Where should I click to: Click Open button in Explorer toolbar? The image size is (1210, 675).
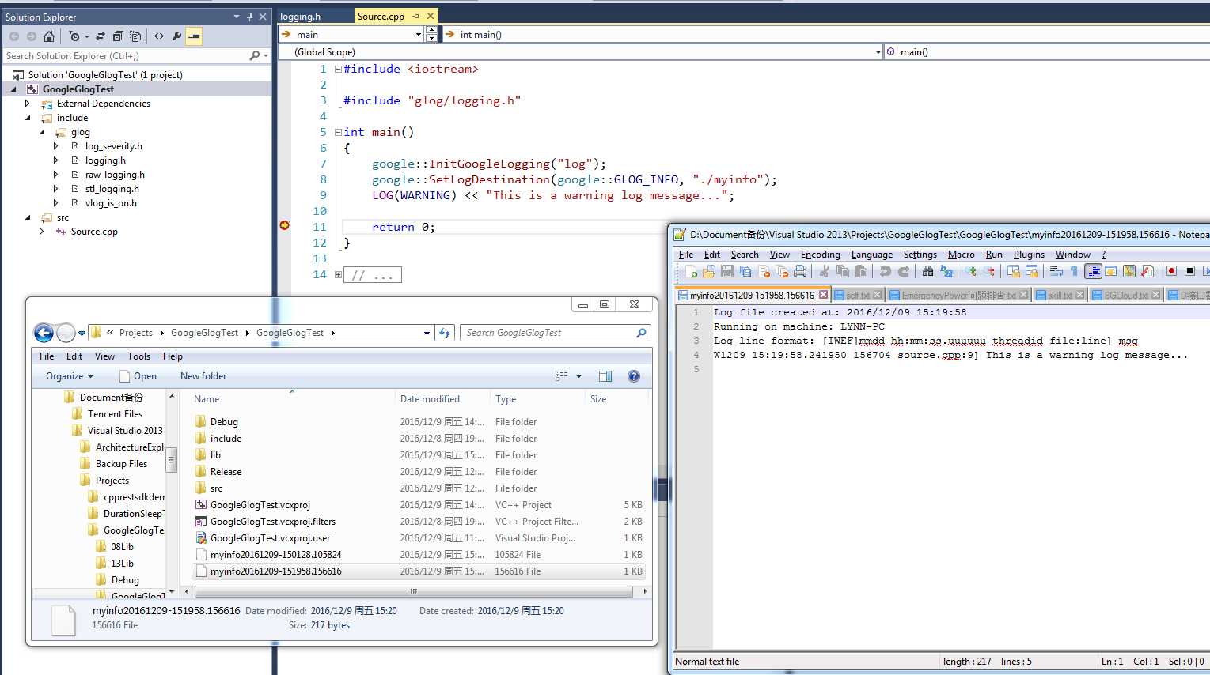coord(138,376)
